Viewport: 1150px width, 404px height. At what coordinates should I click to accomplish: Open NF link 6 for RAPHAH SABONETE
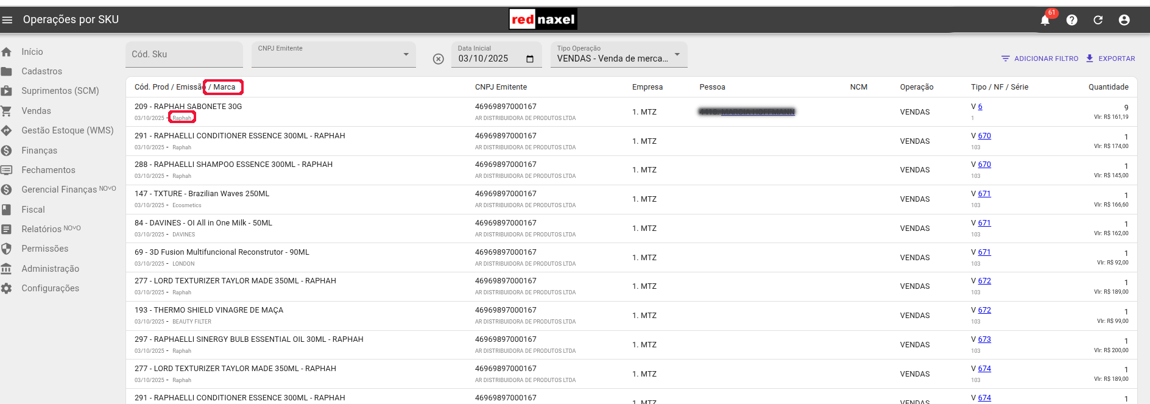tap(980, 107)
